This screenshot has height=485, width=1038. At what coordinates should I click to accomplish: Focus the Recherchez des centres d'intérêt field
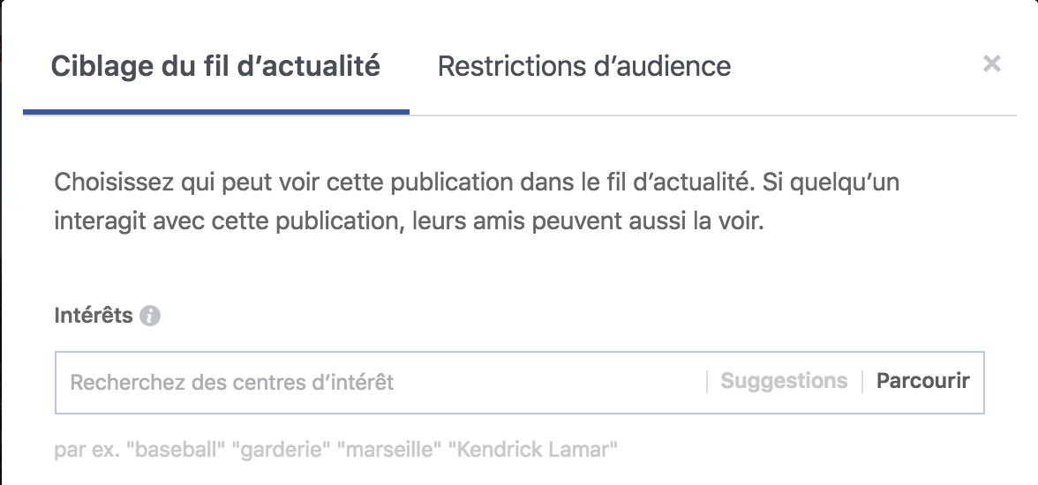(232, 383)
